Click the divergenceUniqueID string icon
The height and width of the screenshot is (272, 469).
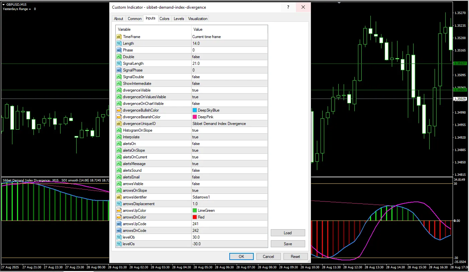click(119, 124)
